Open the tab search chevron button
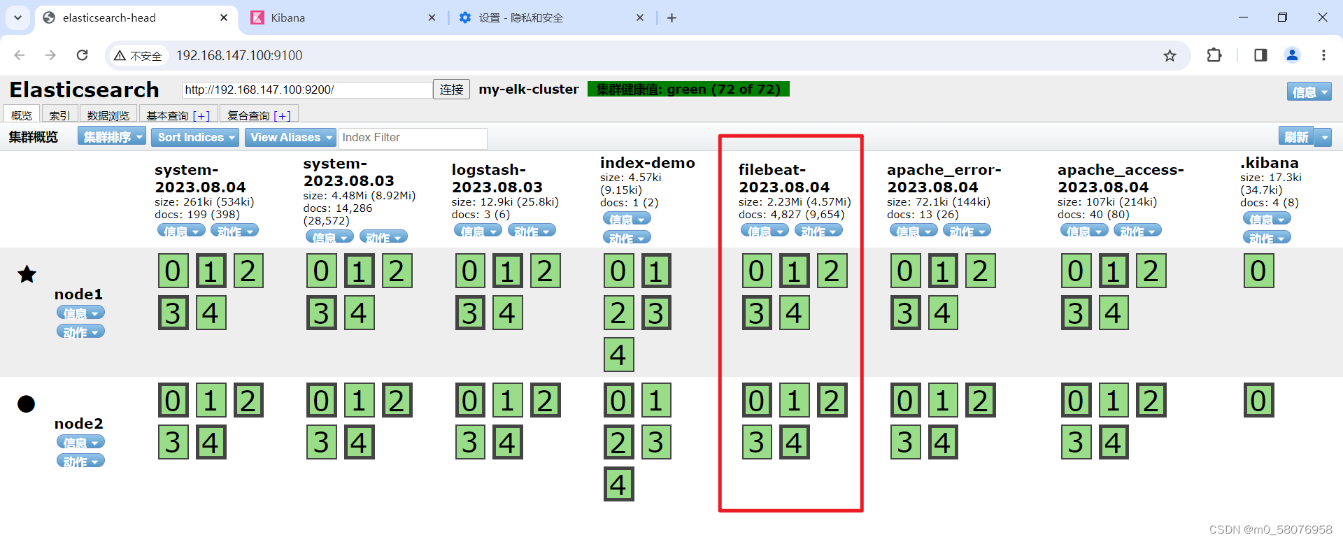 coord(17,17)
